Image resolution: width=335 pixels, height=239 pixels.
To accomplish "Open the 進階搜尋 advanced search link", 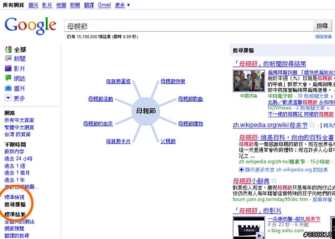I will [x=323, y=37].
